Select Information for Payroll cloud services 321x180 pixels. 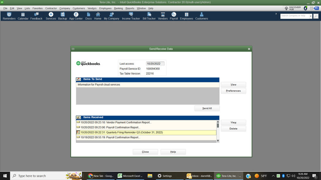[x=147, y=85]
